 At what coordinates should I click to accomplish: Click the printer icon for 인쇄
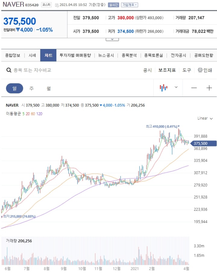[x=200, y=70]
